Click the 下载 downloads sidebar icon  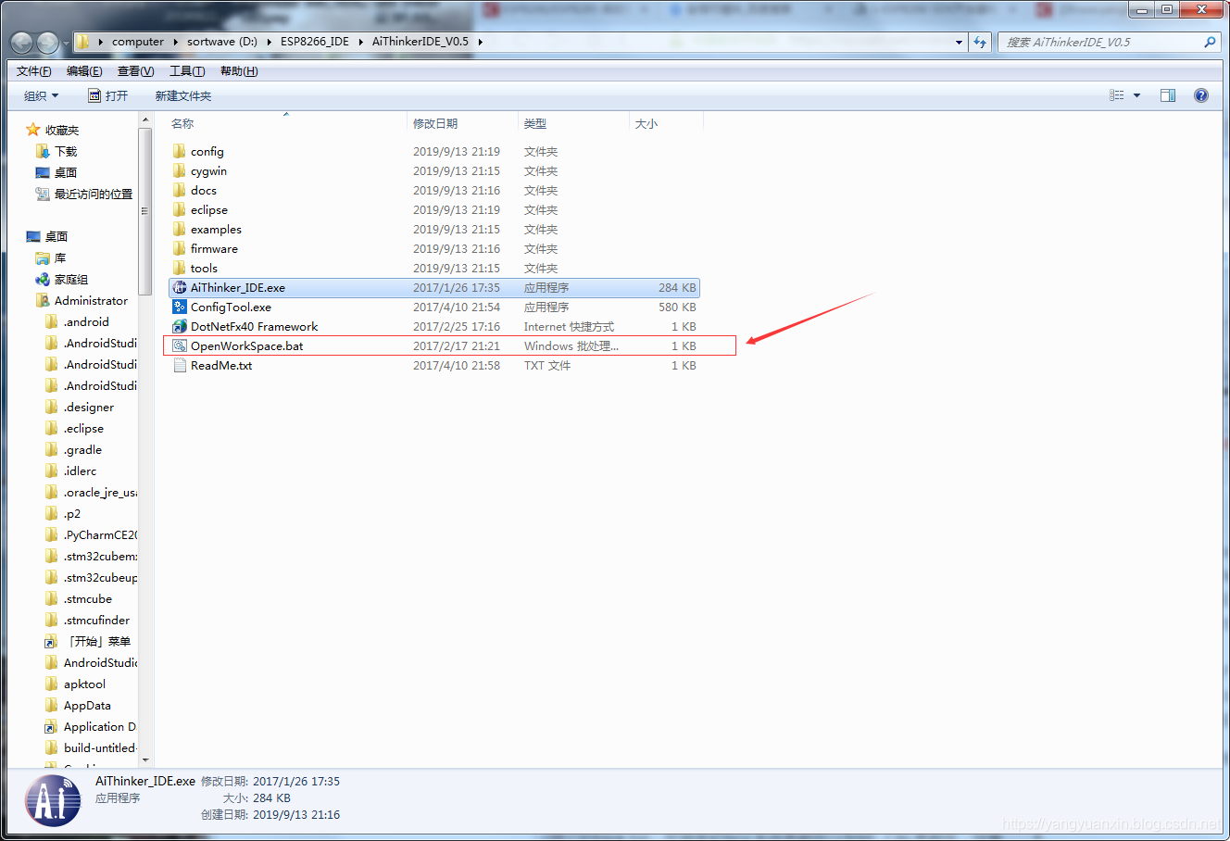tap(43, 151)
